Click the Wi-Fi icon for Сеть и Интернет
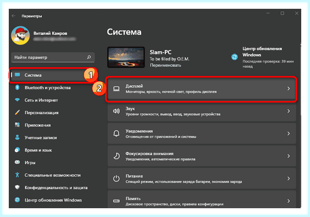The height and width of the screenshot is (217, 310). [18, 100]
